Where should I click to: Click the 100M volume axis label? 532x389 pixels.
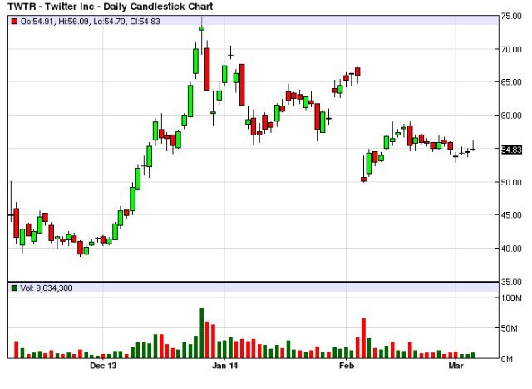tap(511, 298)
